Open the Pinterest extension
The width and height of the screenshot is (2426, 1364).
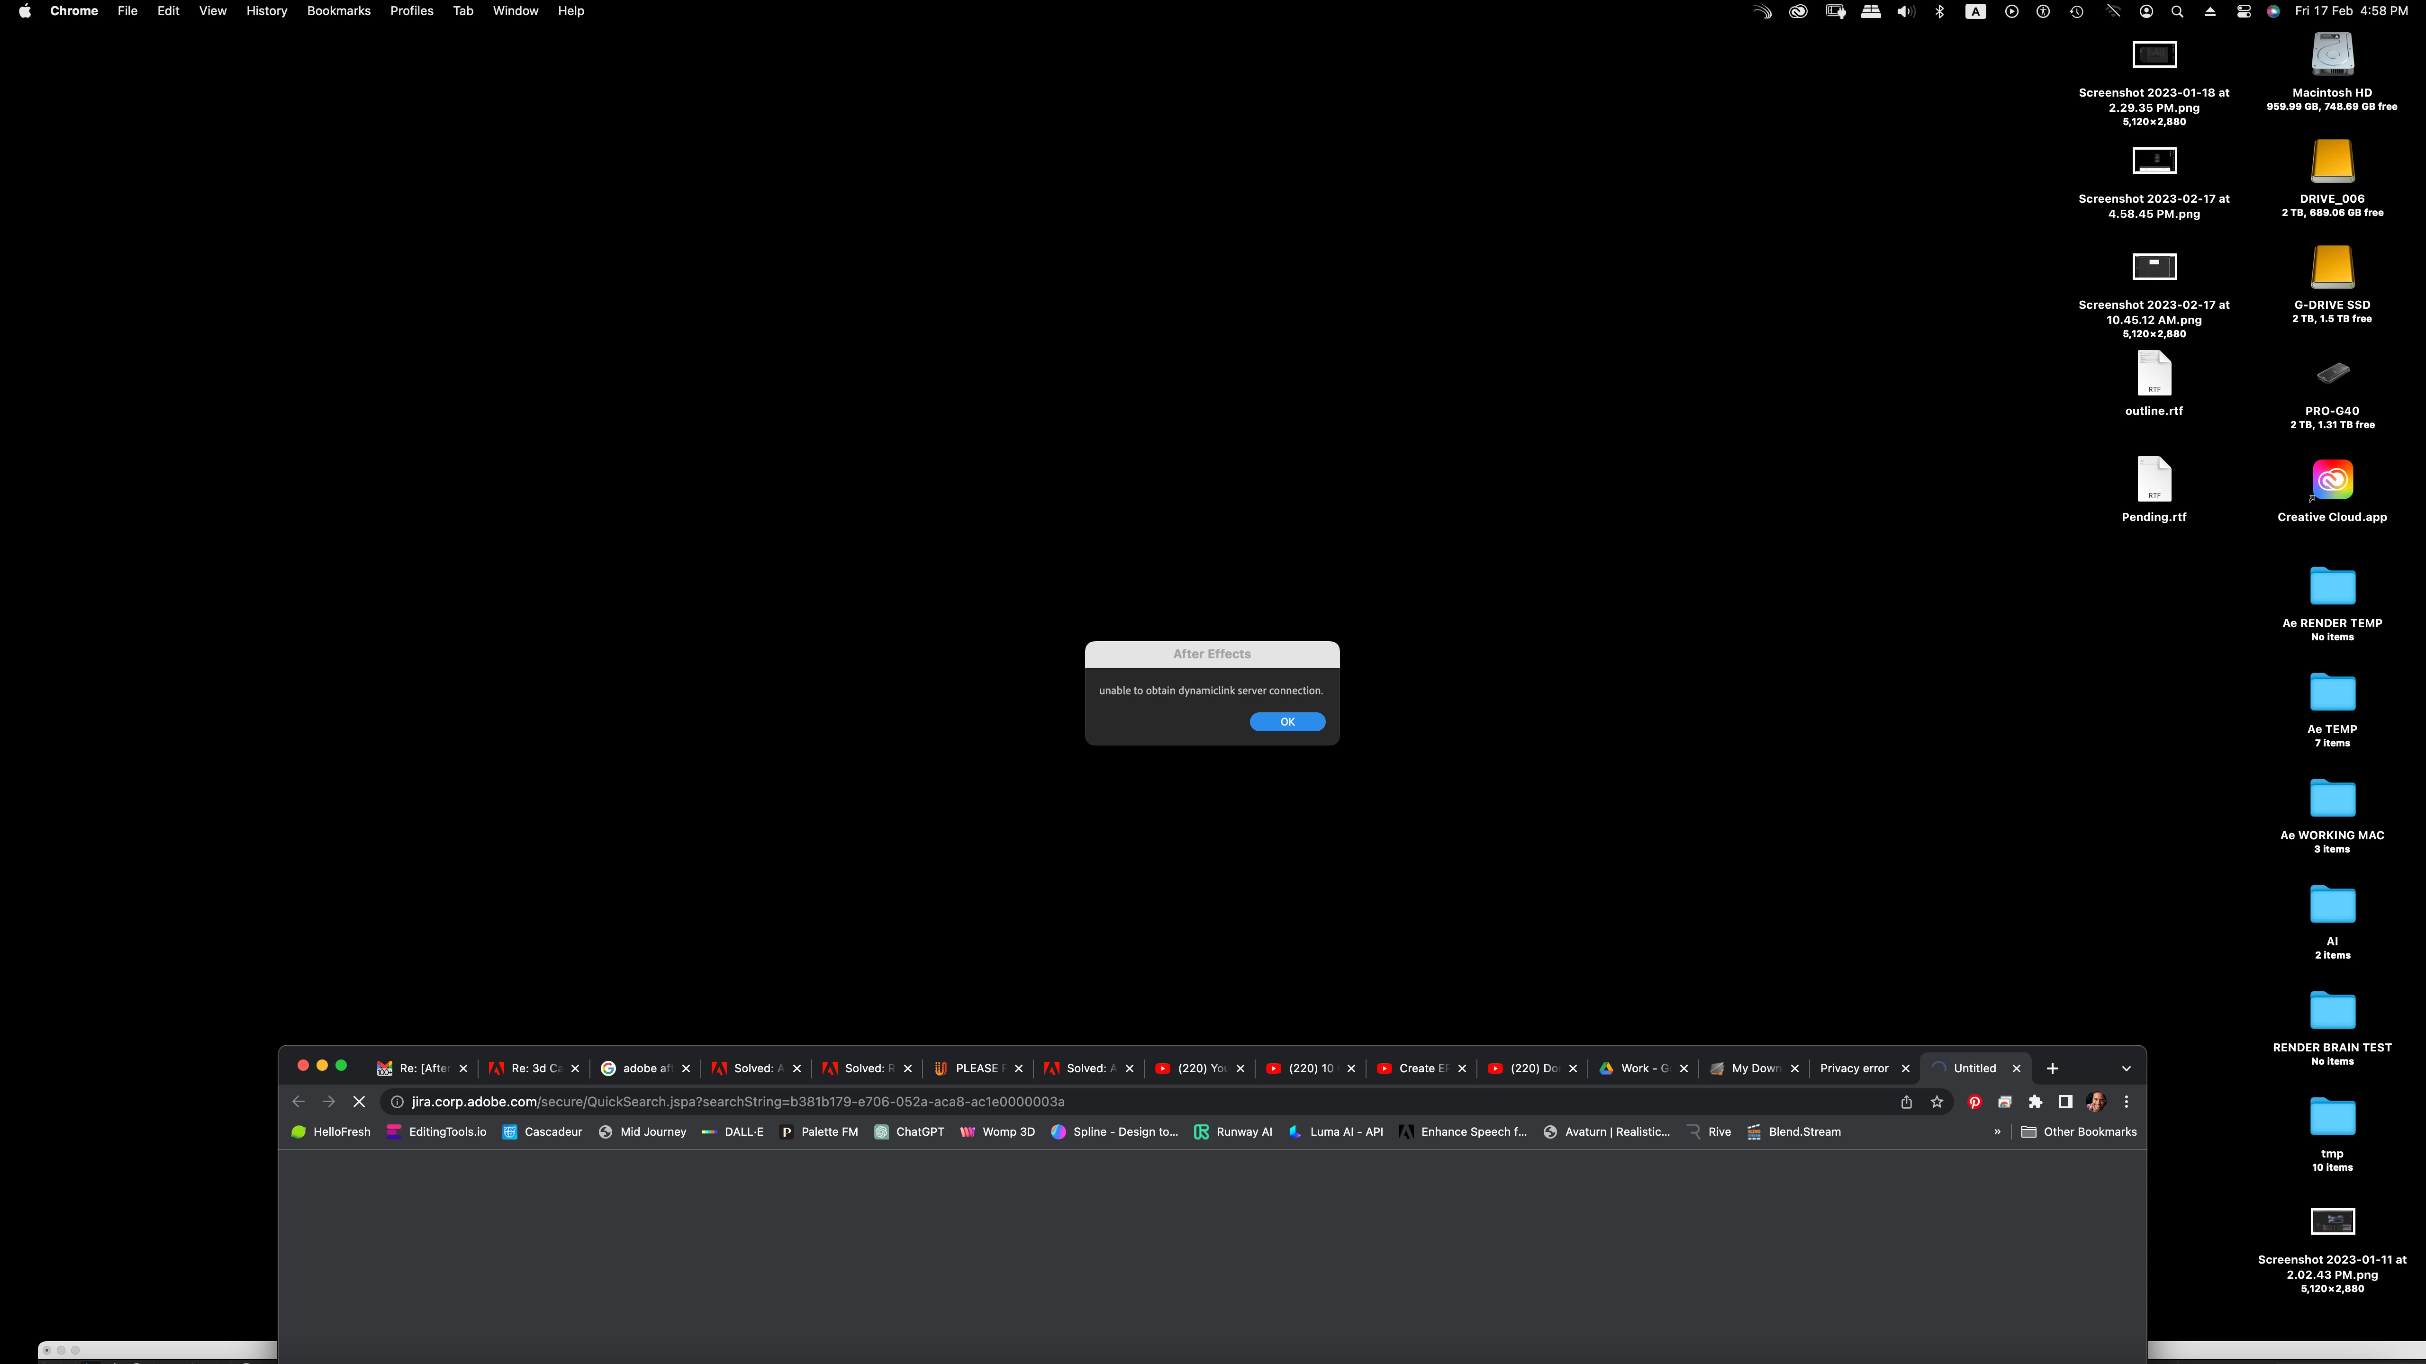tap(1975, 1101)
